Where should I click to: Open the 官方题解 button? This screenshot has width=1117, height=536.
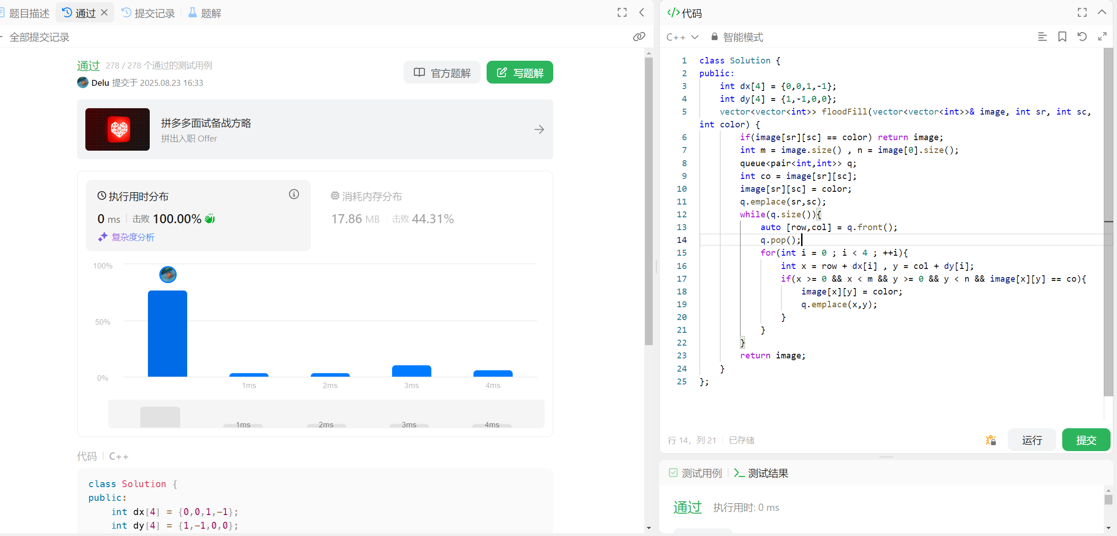coord(442,73)
